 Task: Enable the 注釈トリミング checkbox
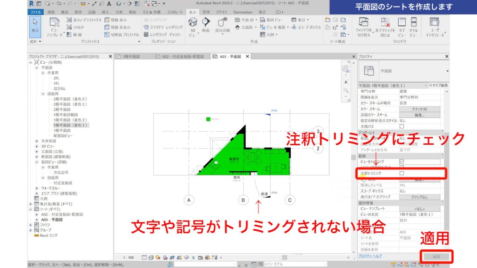[x=402, y=173]
